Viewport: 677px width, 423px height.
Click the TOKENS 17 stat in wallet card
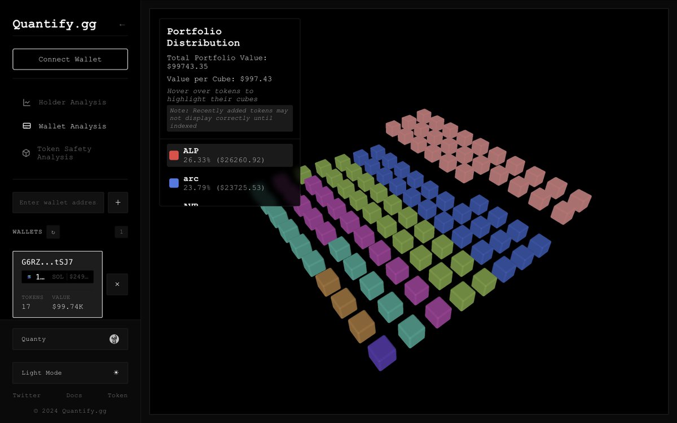tap(32, 302)
